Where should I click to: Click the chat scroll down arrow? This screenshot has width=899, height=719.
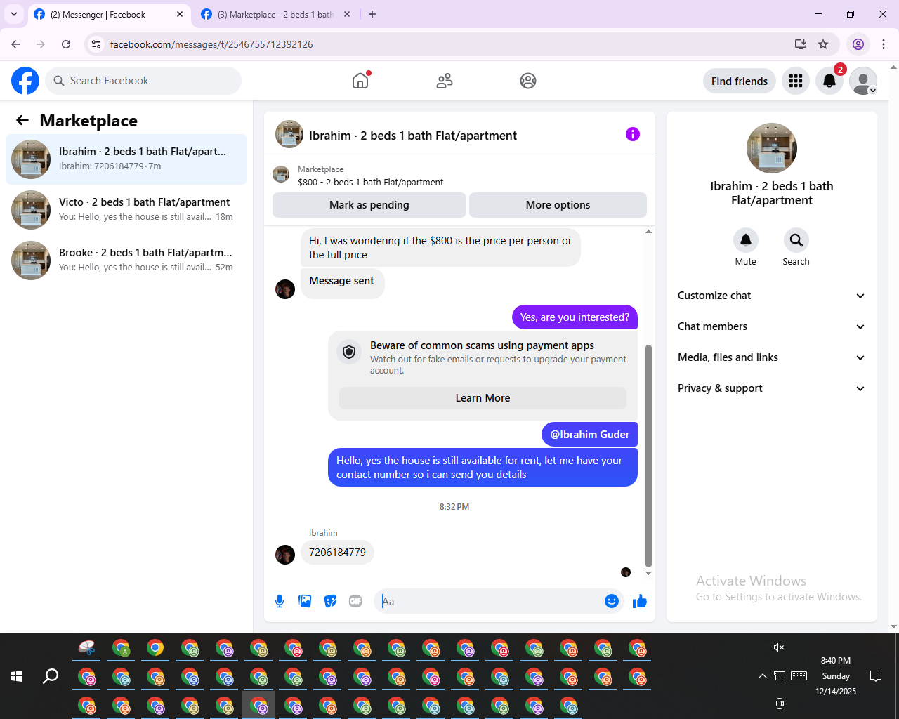point(648,574)
